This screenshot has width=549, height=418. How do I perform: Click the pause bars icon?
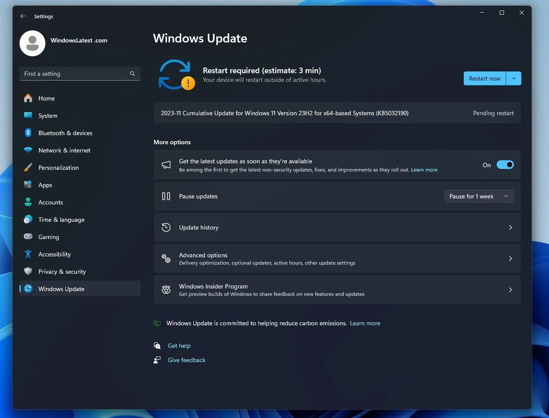166,196
